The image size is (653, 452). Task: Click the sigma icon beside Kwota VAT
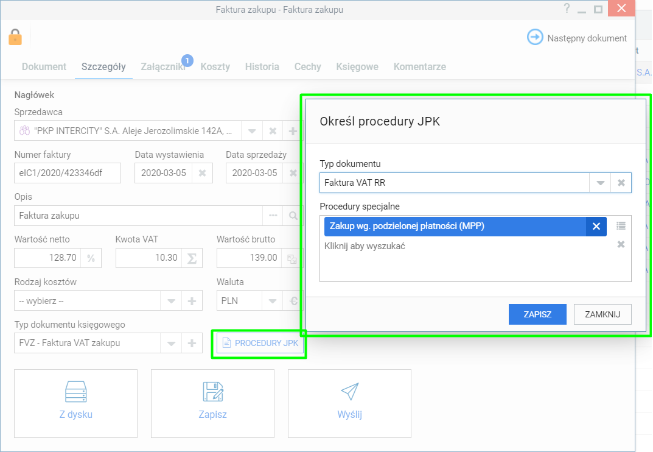pyautogui.click(x=192, y=258)
